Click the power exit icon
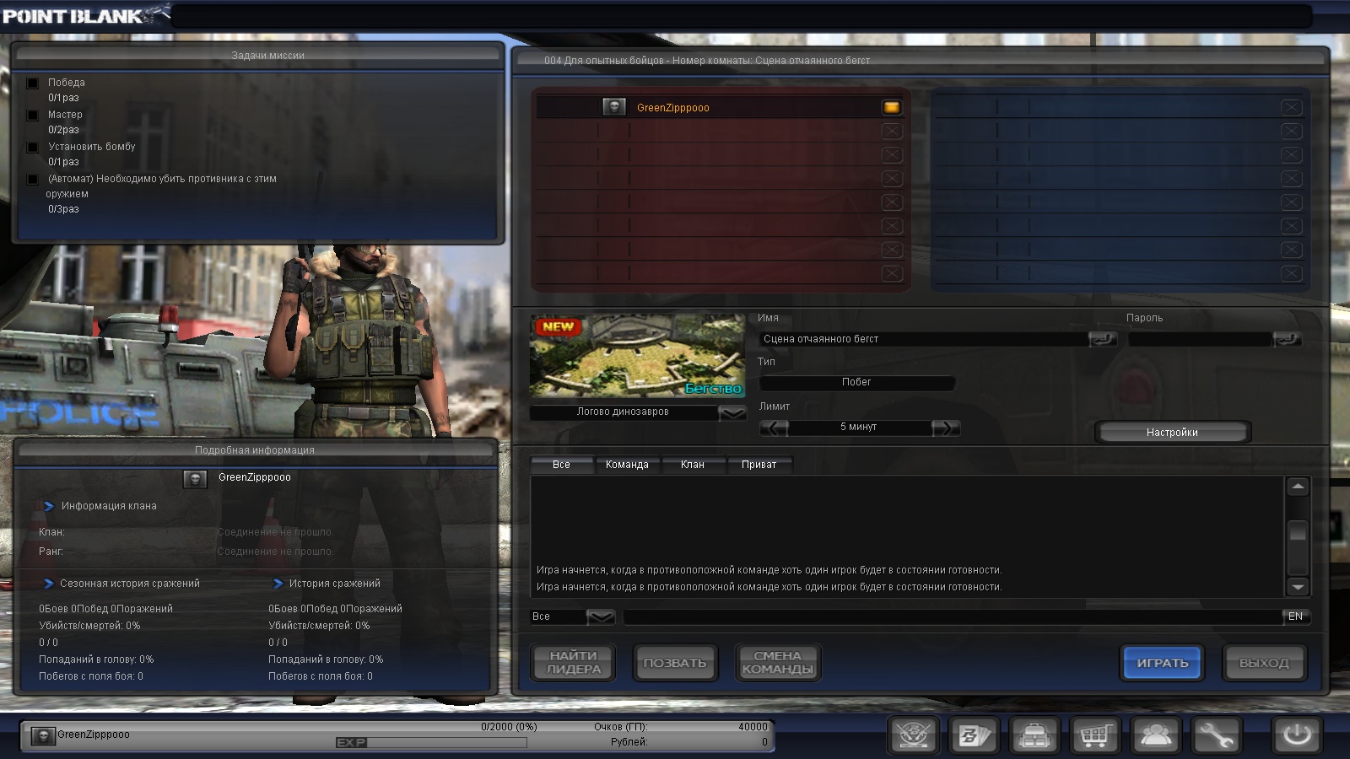The width and height of the screenshot is (1350, 759). (1297, 735)
